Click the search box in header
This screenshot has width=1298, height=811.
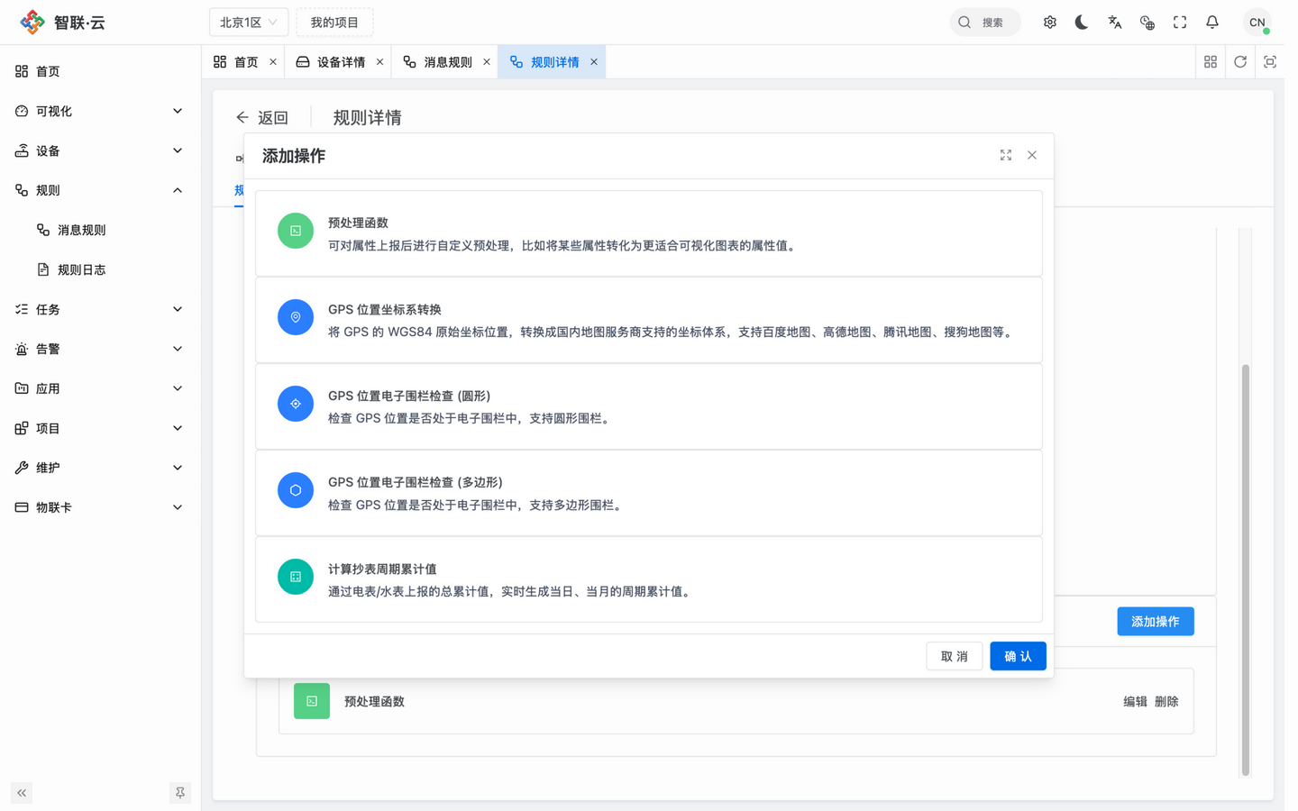[985, 23]
